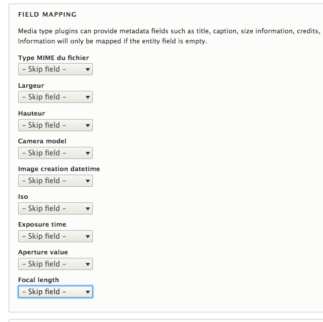Open the Aperture value dropdown

(56, 264)
